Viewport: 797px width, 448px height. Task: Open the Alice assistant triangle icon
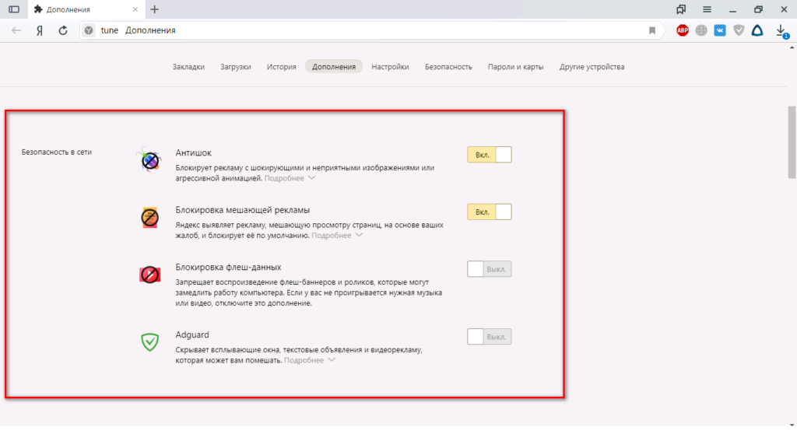click(757, 30)
